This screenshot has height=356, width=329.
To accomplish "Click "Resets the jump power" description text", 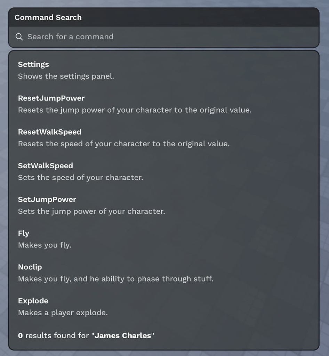I will 135,110.
